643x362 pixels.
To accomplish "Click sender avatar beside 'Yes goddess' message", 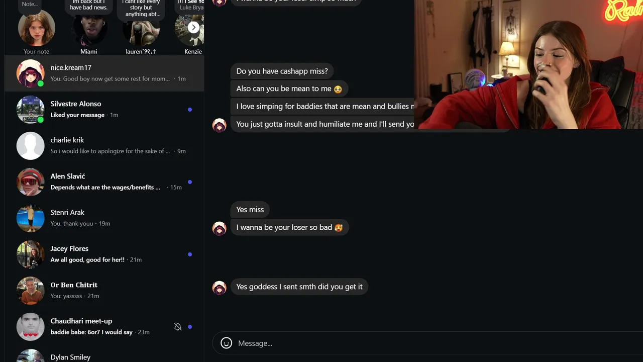I will pos(220,288).
